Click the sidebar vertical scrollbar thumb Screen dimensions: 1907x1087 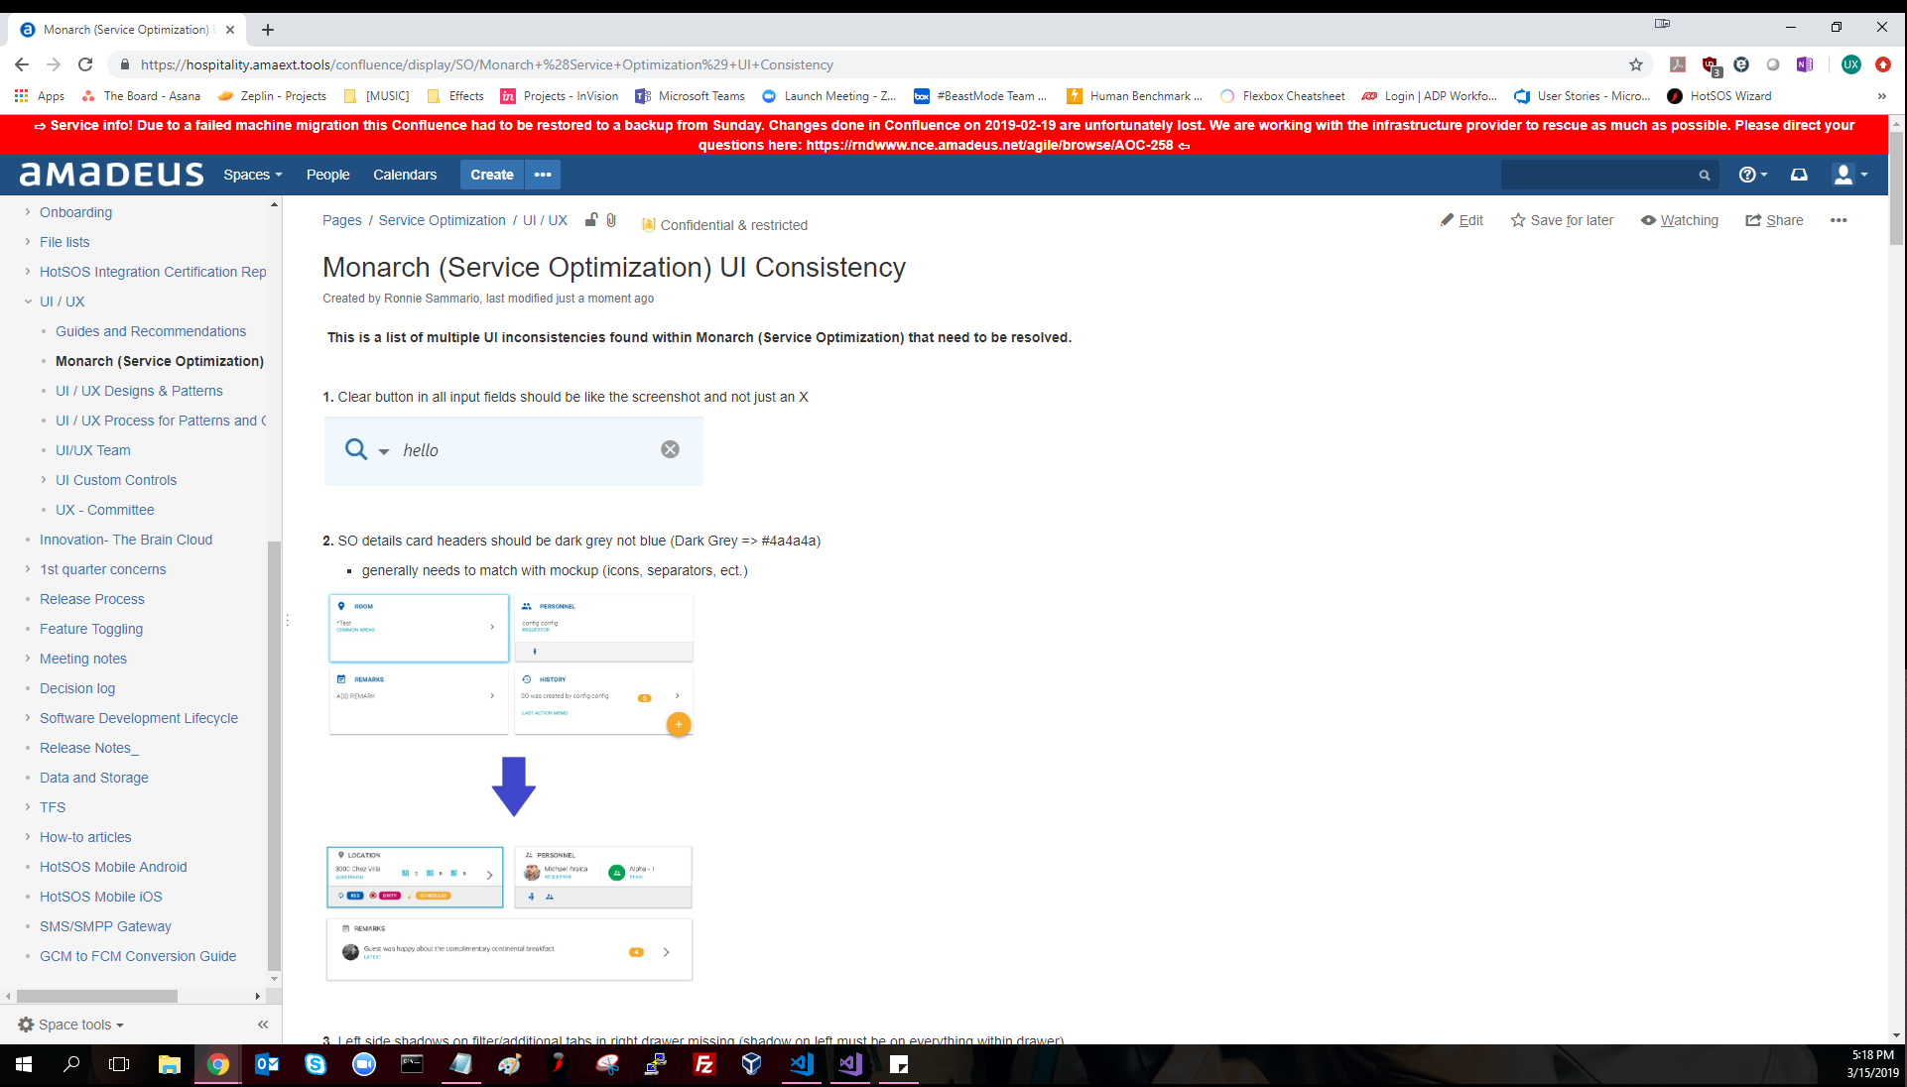[x=274, y=754]
